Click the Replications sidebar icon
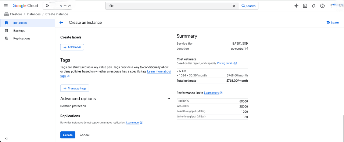 point(6,38)
